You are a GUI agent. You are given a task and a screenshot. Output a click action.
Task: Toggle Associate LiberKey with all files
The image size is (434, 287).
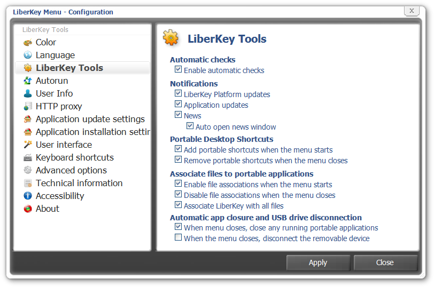tap(179, 205)
